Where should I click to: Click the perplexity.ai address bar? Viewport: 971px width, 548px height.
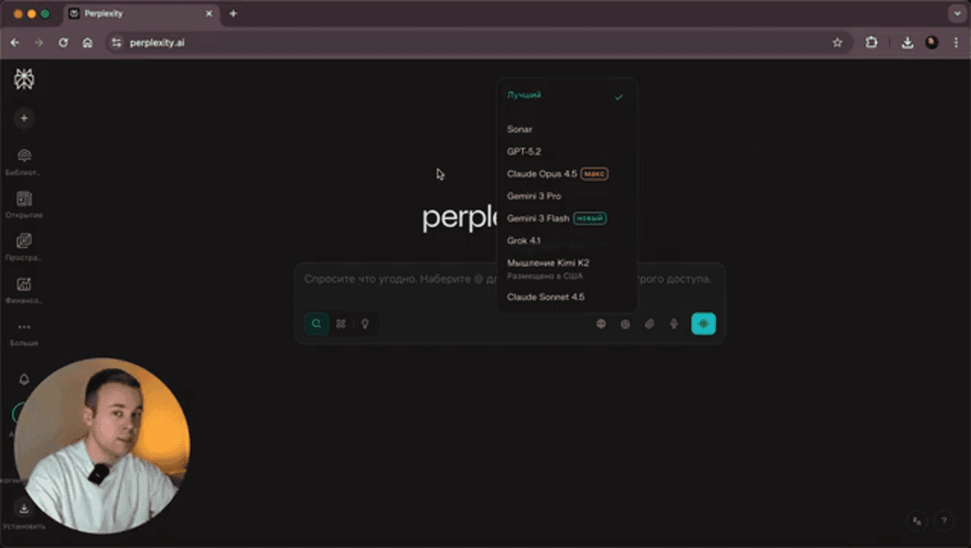tap(478, 43)
